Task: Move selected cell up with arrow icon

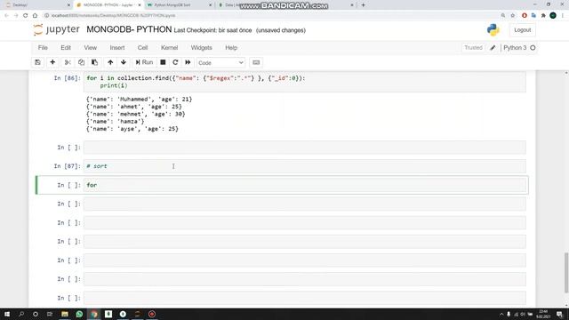Action: click(x=110, y=62)
